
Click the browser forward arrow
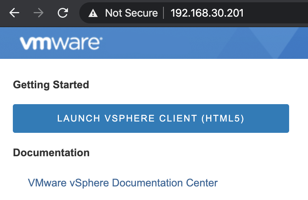[38, 13]
